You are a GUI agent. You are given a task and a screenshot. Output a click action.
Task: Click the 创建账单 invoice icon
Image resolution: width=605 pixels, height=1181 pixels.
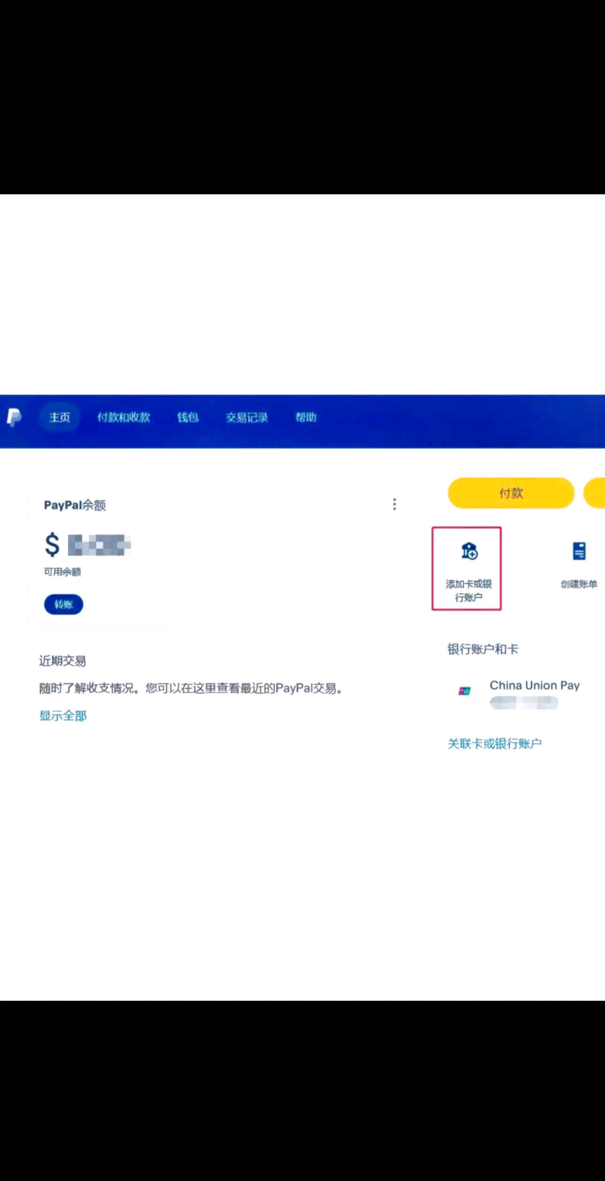(579, 551)
